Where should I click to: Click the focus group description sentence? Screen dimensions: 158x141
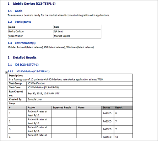point(56,79)
